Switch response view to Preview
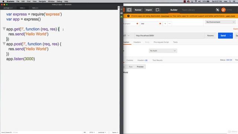Screen dimensions: 238x134 point(140,67)
